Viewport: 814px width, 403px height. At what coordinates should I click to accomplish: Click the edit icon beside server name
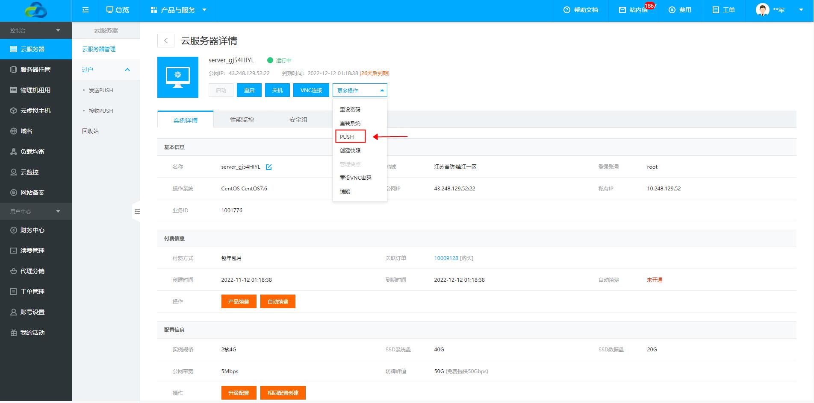click(x=269, y=167)
